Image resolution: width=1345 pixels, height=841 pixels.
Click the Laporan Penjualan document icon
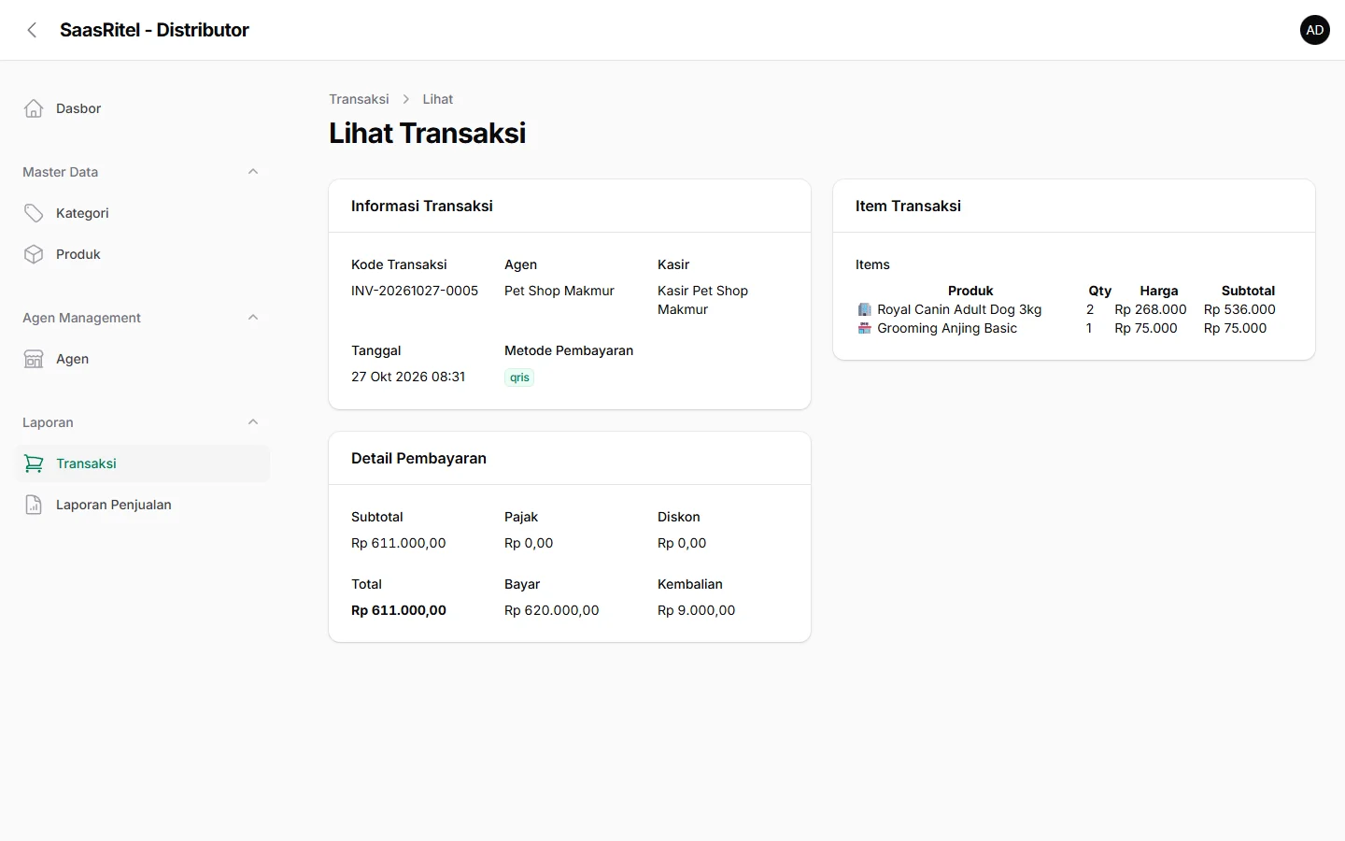coord(34,505)
